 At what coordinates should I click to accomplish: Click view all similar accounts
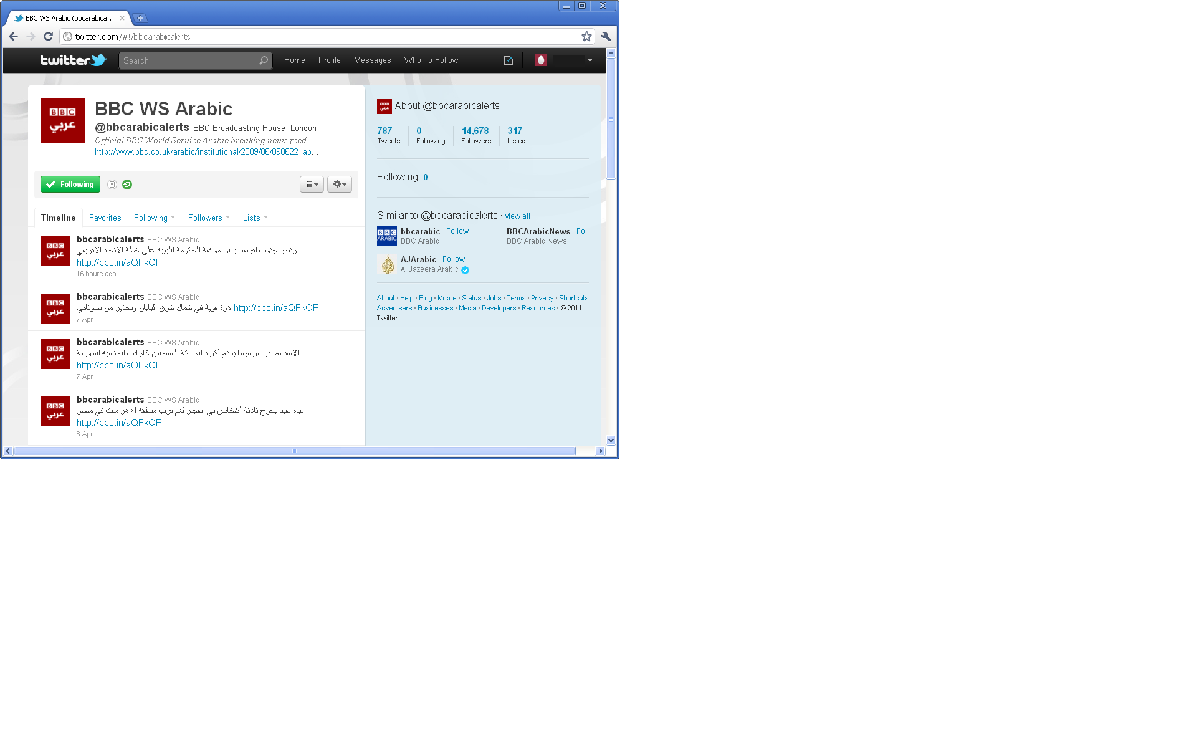(517, 216)
